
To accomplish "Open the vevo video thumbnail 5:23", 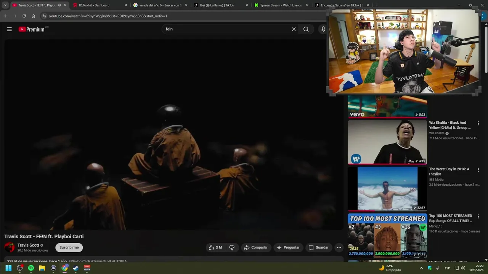I will point(387,107).
